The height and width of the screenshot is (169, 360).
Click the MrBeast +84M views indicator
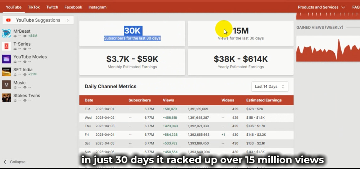pos(33,36)
